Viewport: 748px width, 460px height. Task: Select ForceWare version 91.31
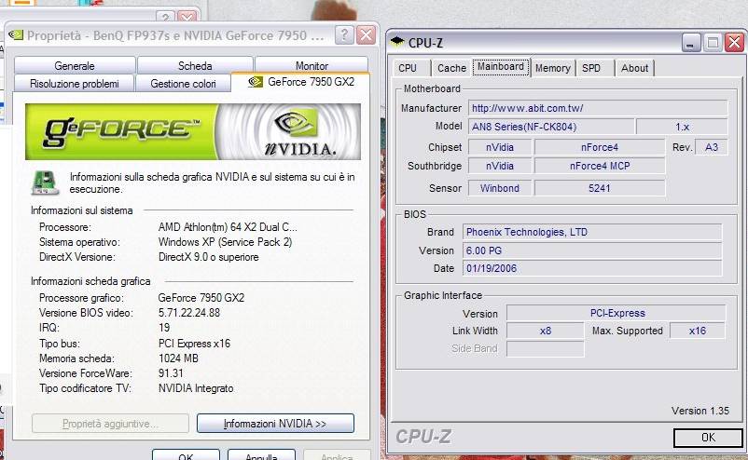pyautogui.click(x=171, y=373)
